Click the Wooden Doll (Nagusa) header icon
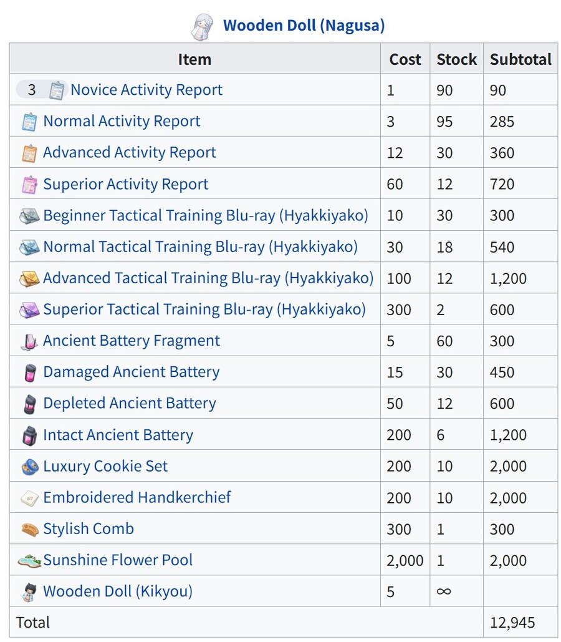 point(203,26)
